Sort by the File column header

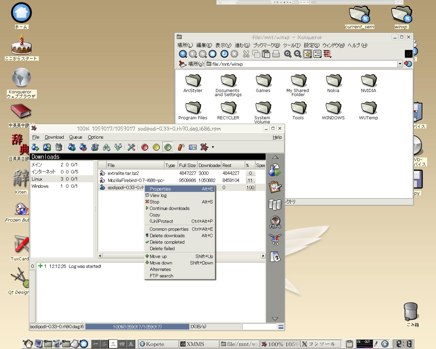pyautogui.click(x=135, y=165)
